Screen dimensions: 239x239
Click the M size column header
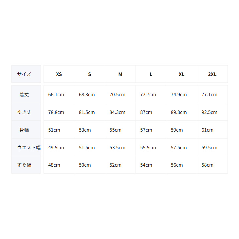[120, 74]
